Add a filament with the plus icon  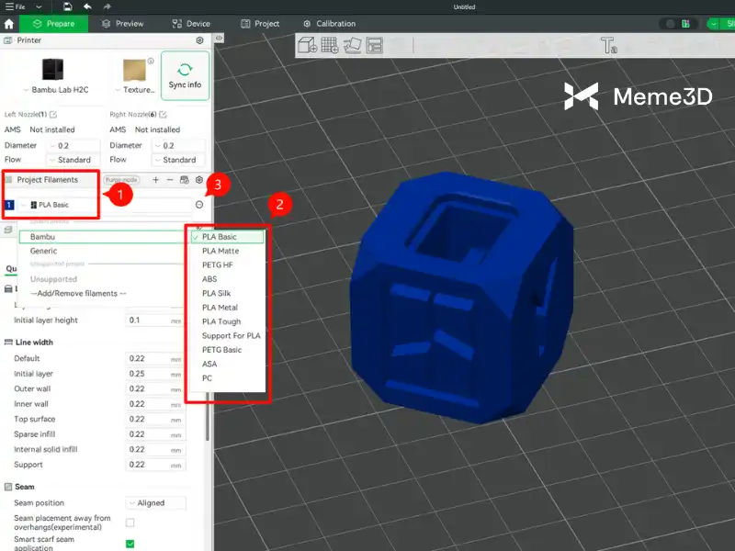pos(155,180)
